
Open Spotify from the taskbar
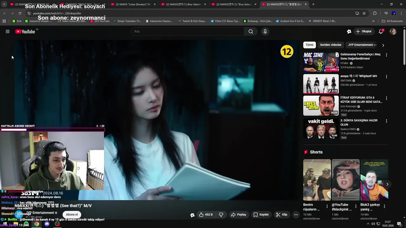tap(26, 224)
